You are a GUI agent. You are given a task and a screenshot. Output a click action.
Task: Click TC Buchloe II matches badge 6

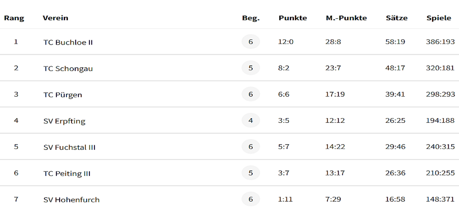[251, 42]
